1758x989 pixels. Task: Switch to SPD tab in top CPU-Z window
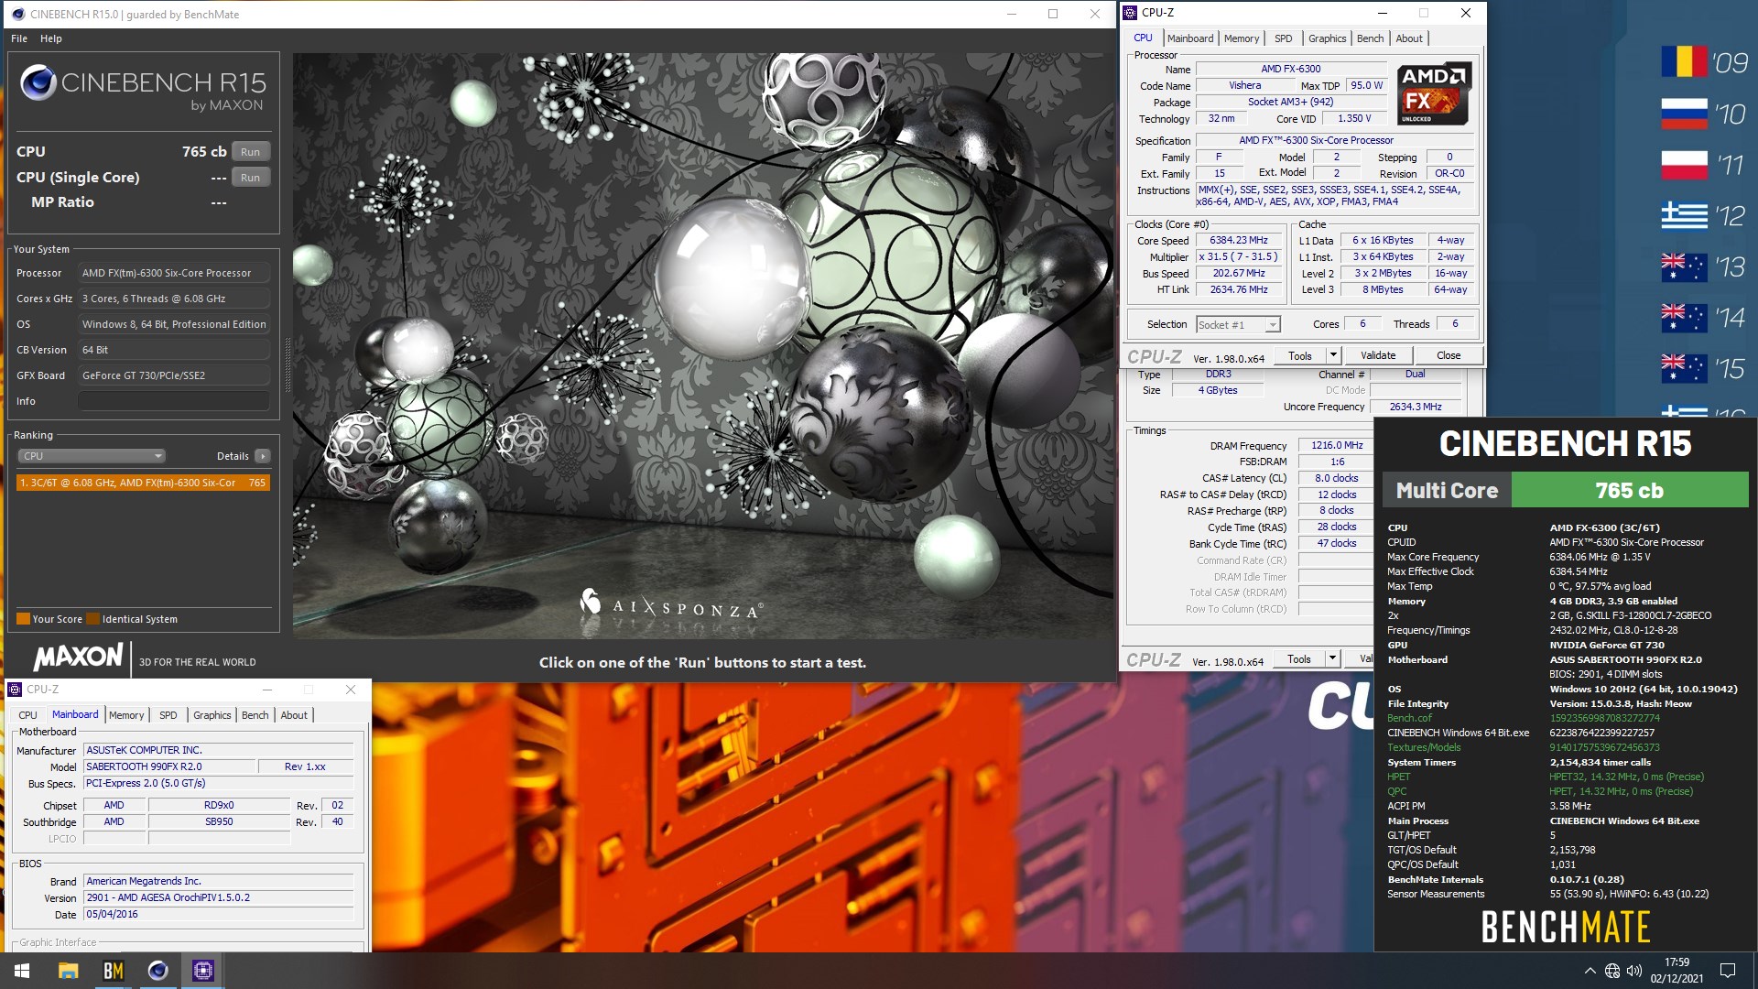(1283, 38)
